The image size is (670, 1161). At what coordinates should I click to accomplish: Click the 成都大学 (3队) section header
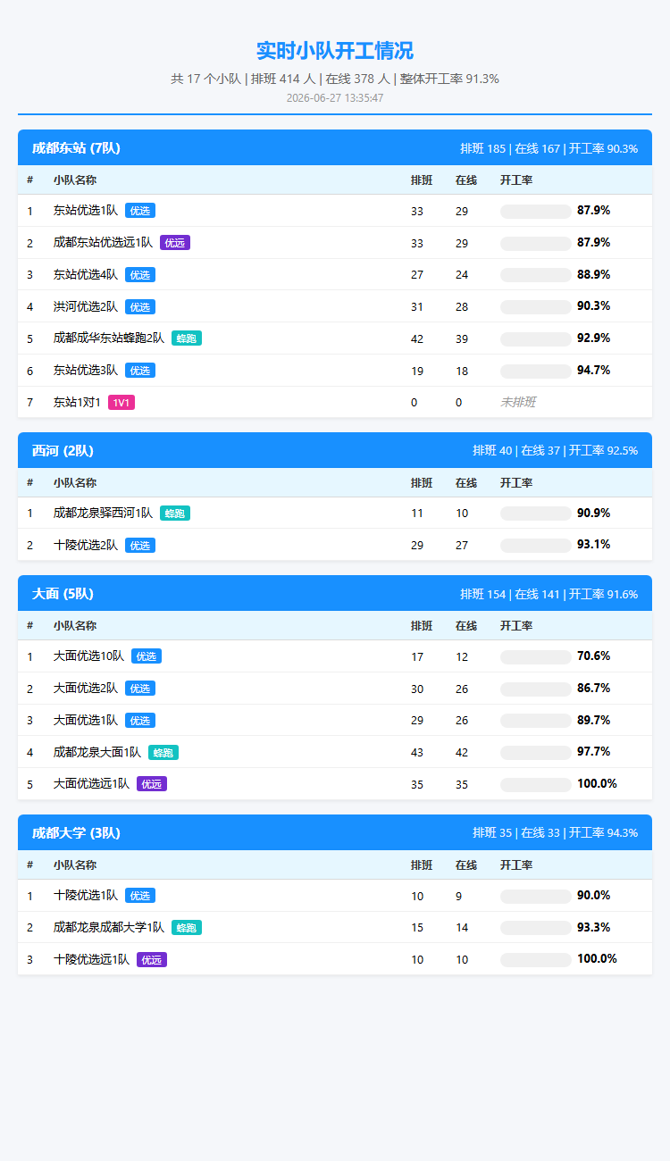click(335, 833)
